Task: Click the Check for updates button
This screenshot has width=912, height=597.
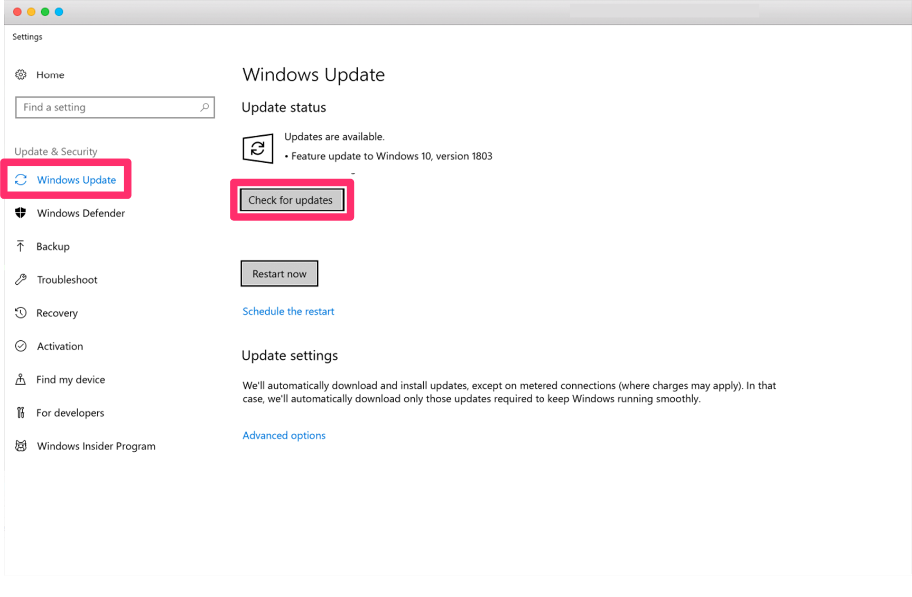Action: (x=292, y=200)
